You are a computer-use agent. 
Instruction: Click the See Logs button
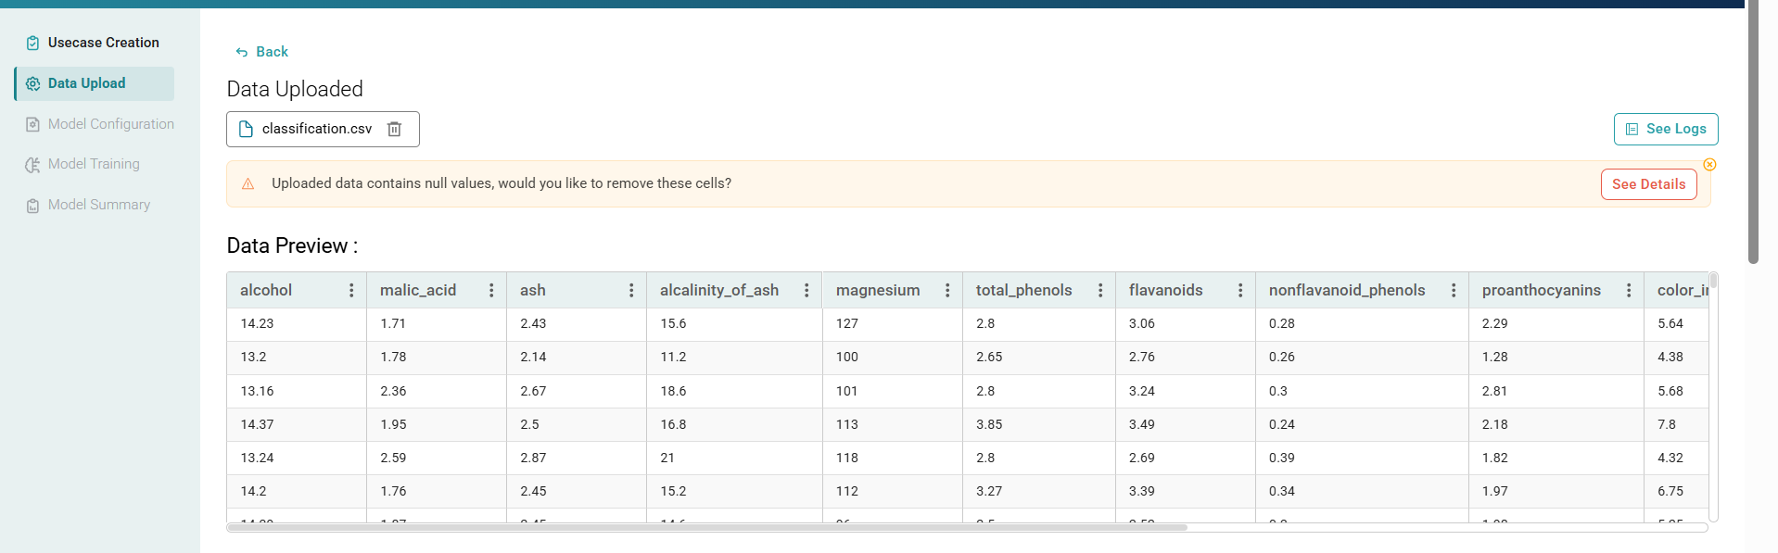[1665, 130]
